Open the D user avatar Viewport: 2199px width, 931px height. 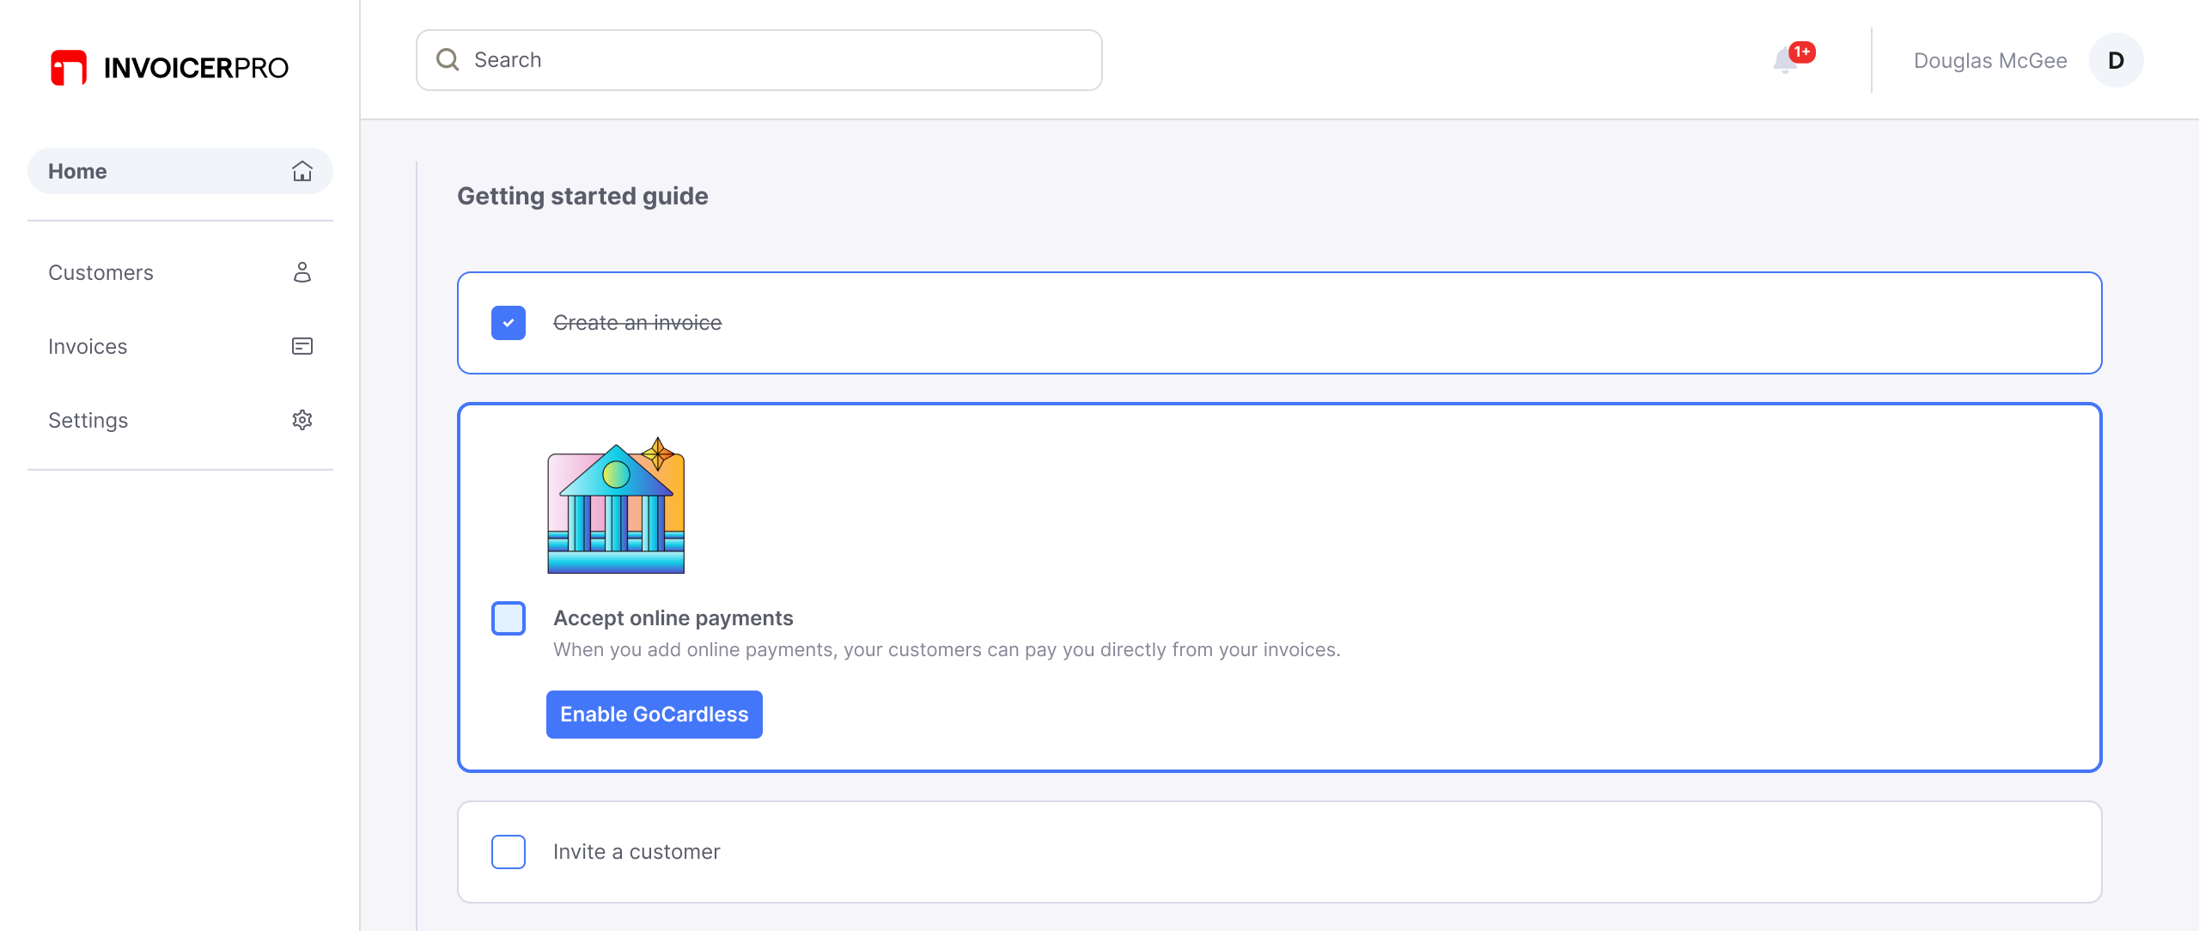click(2116, 60)
